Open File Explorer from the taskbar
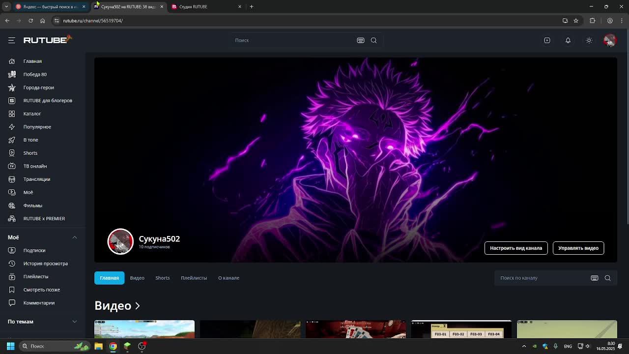Image resolution: width=629 pixels, height=354 pixels. (98, 346)
